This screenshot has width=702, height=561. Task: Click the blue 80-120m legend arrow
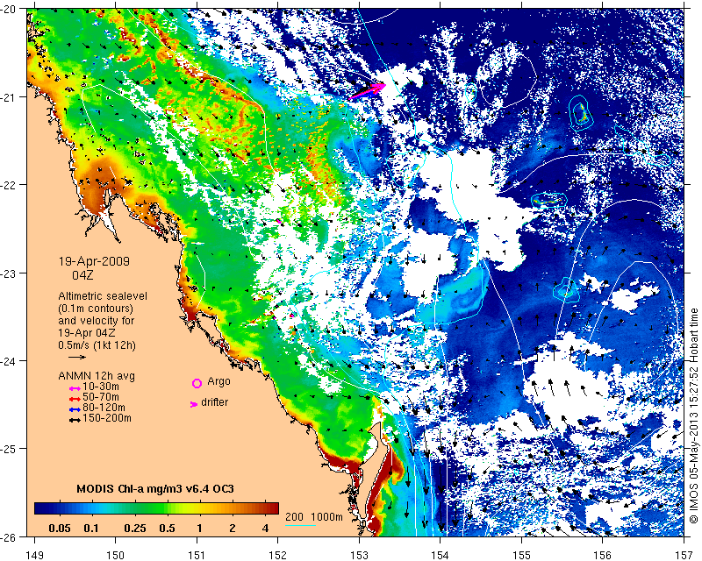coord(75,409)
